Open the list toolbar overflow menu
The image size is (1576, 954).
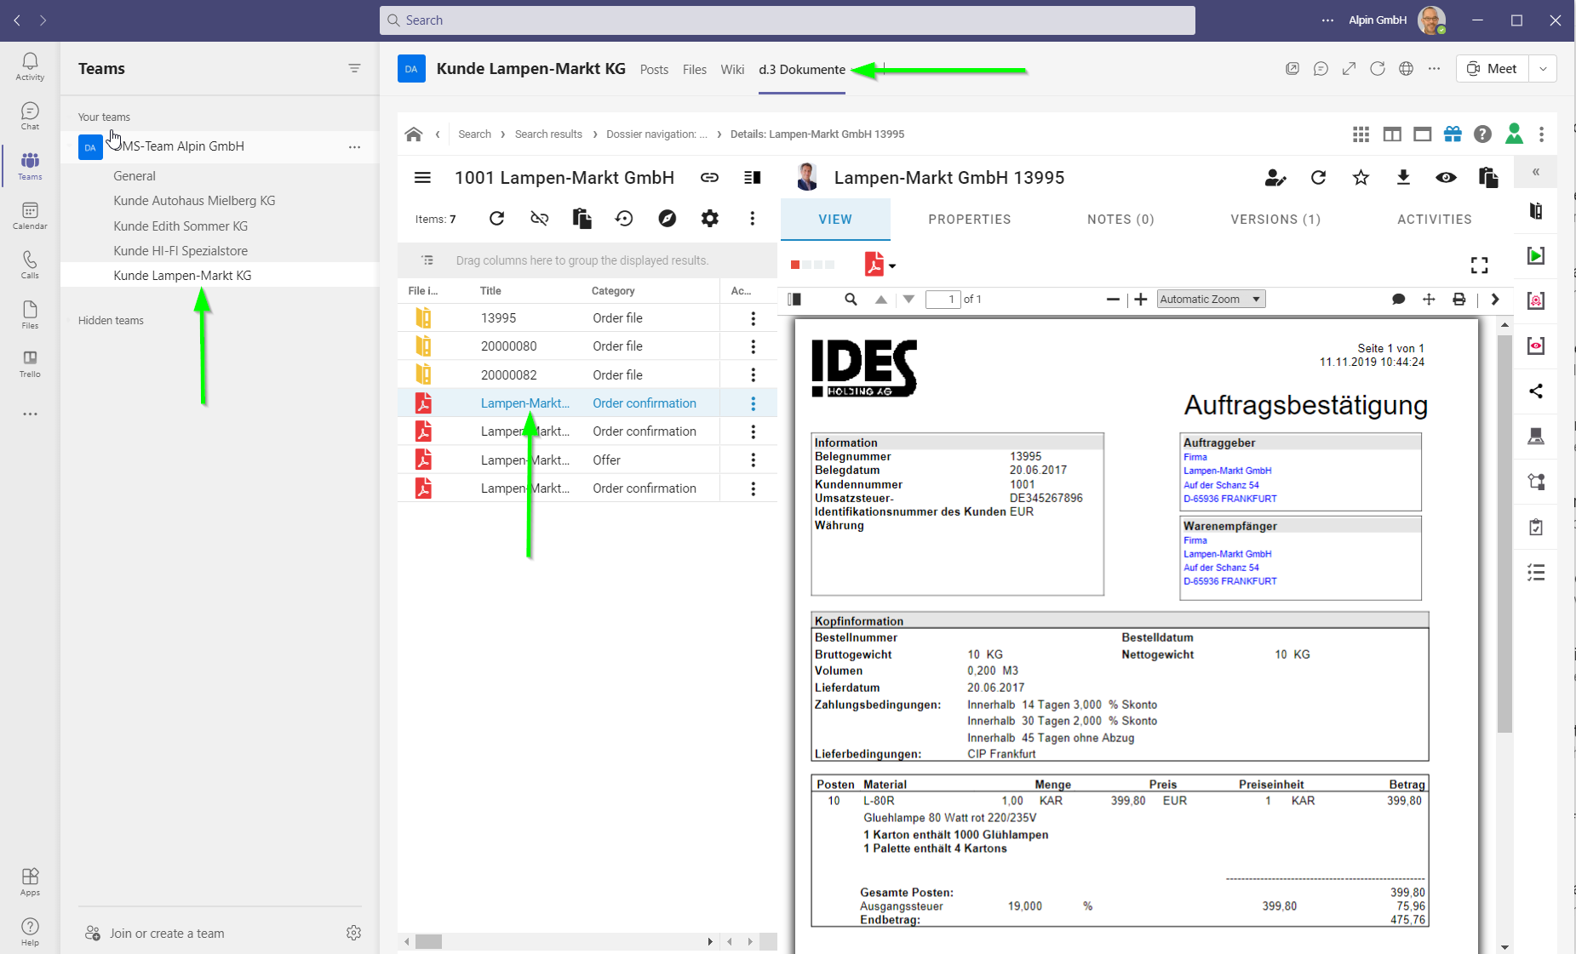point(752,219)
